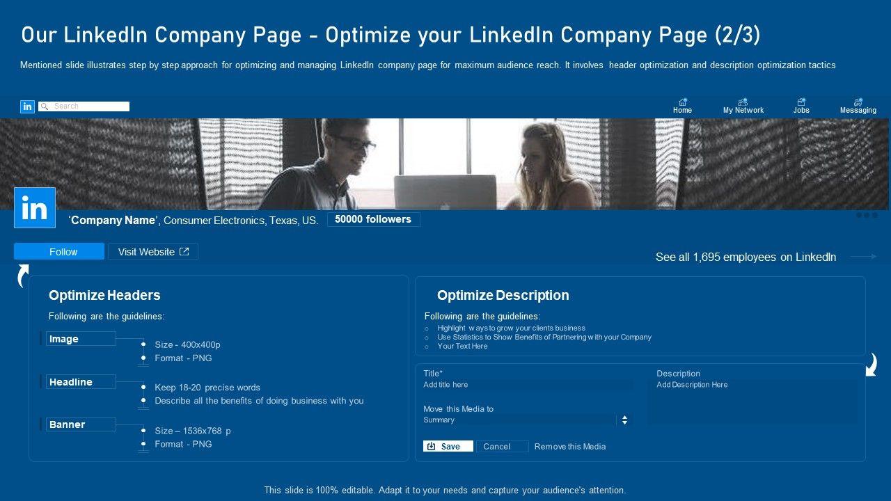This screenshot has height=501, width=891.
Task: Save the media details
Action: pyautogui.click(x=448, y=447)
